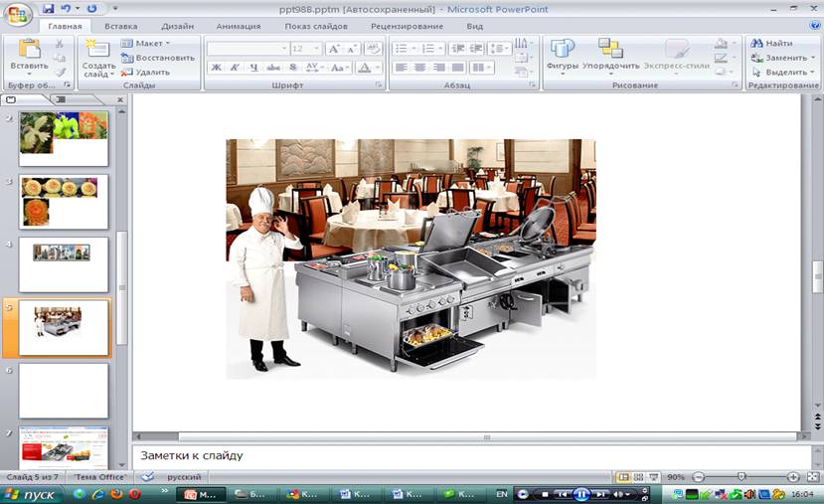This screenshot has width=824, height=504.
Task: Click the Paste (Вставить) icon
Action: point(29,50)
